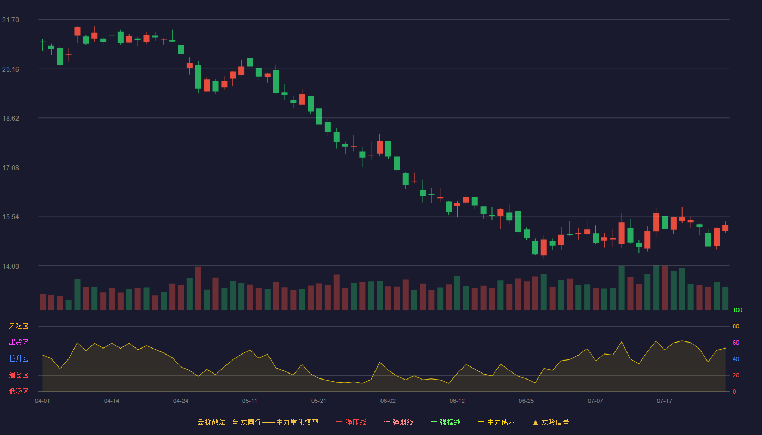Click the 云梯战法 · 与龙同行 主力量化模型 legend title
Viewport: 762px width, 435px height.
click(x=257, y=422)
